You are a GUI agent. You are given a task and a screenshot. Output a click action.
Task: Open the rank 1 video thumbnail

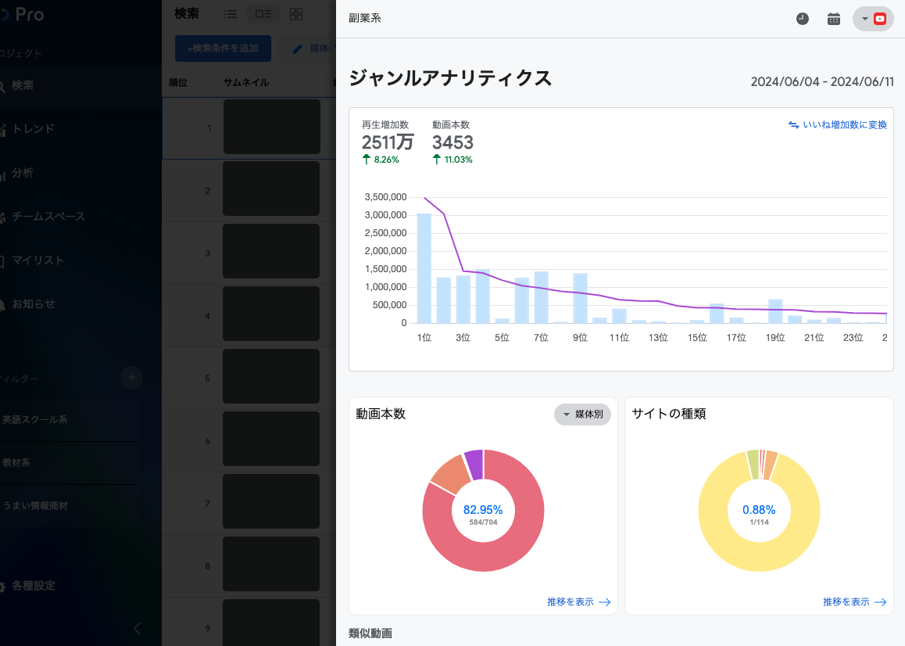click(x=271, y=127)
